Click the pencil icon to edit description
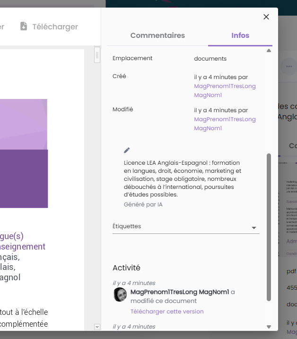The width and height of the screenshot is (297, 339). pos(127,150)
